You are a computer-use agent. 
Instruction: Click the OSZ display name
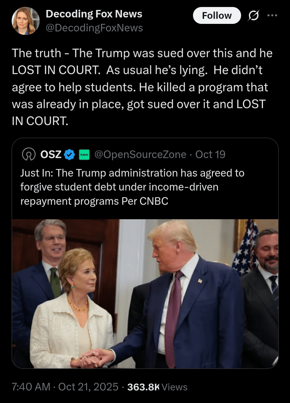[51, 154]
